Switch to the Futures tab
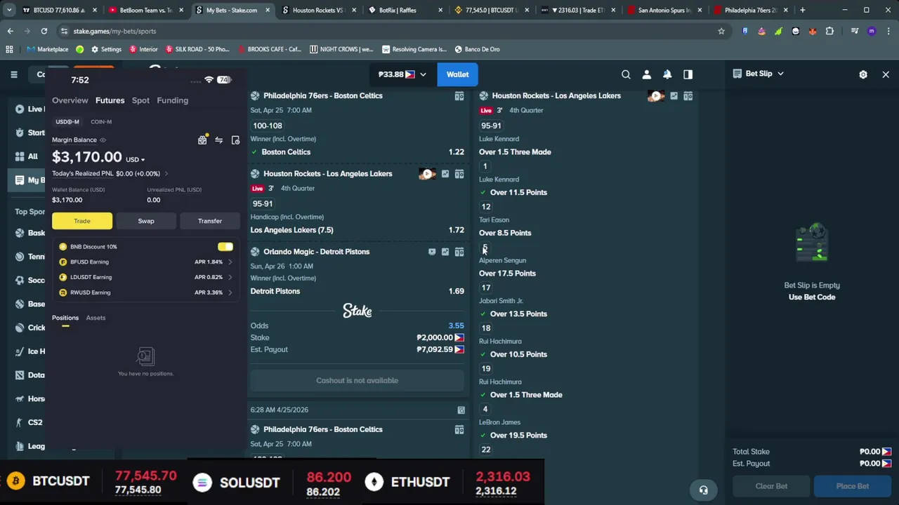Viewport: 899px width, 505px height. click(x=110, y=100)
